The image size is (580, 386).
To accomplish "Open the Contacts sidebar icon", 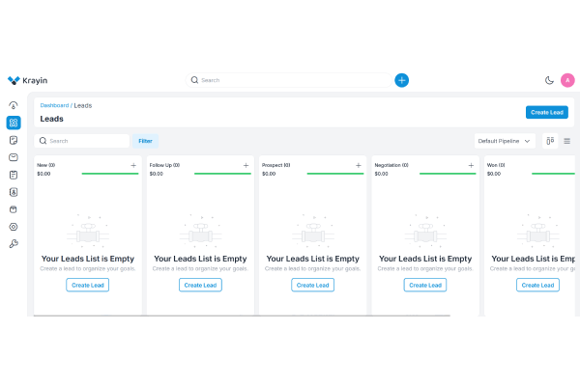I will 14,192.
